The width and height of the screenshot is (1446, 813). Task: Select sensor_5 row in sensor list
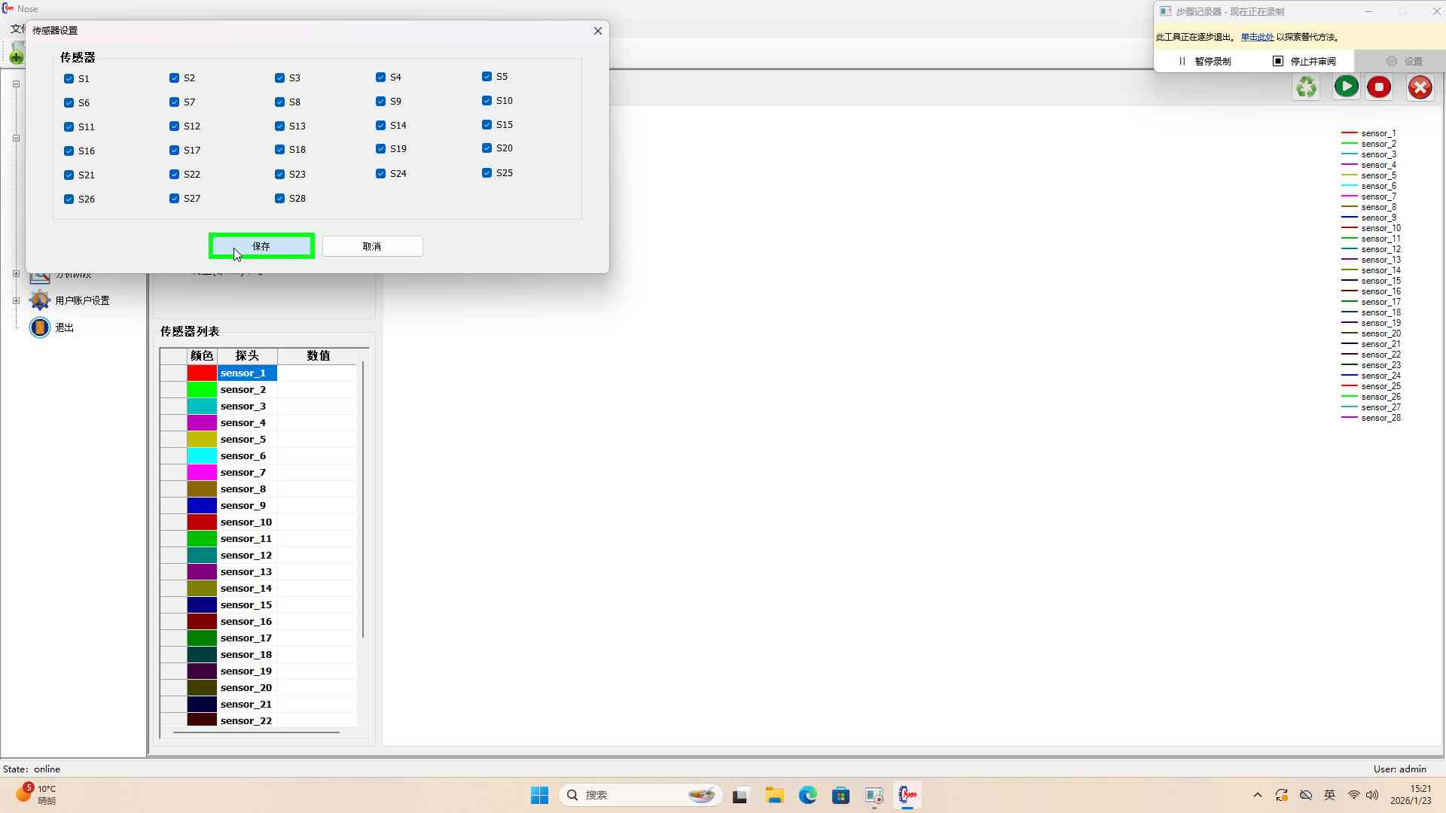(243, 440)
